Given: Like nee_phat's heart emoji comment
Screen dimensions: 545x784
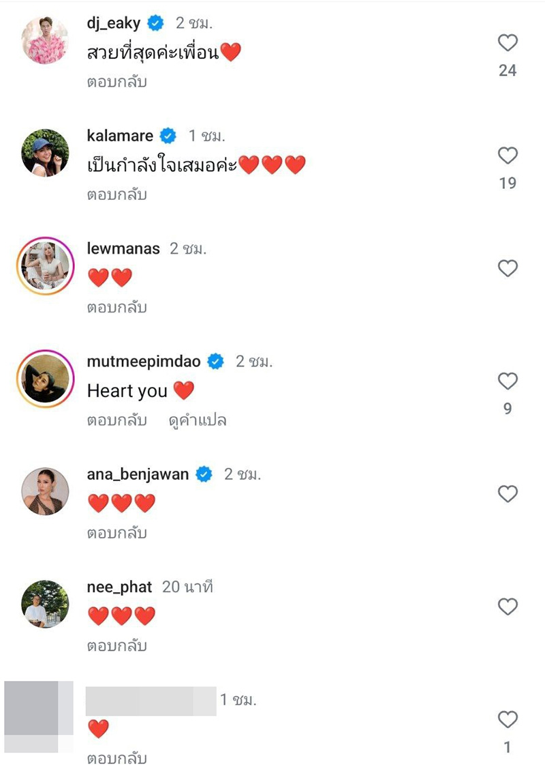Looking at the screenshot, I should click(x=508, y=605).
